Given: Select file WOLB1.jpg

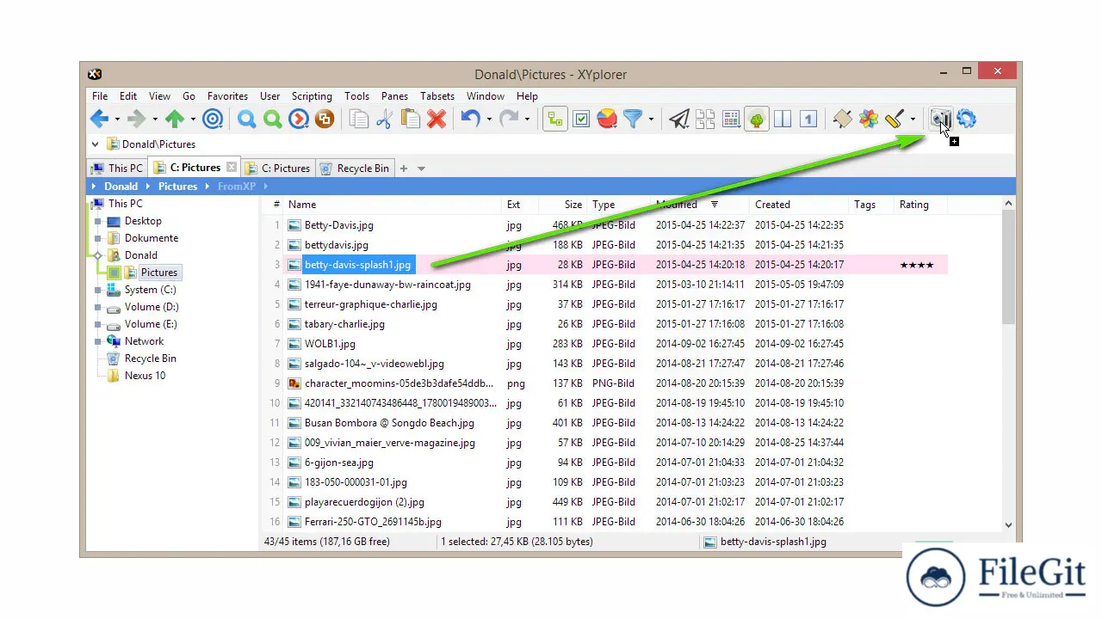Looking at the screenshot, I should point(330,344).
